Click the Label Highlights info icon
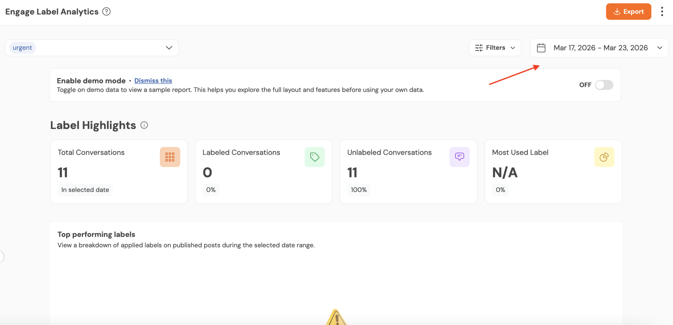This screenshot has width=673, height=325. pyautogui.click(x=144, y=125)
